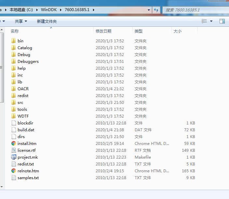Select the install.htm Chrome icon
Screen dimensions: 229x199
click(14, 143)
